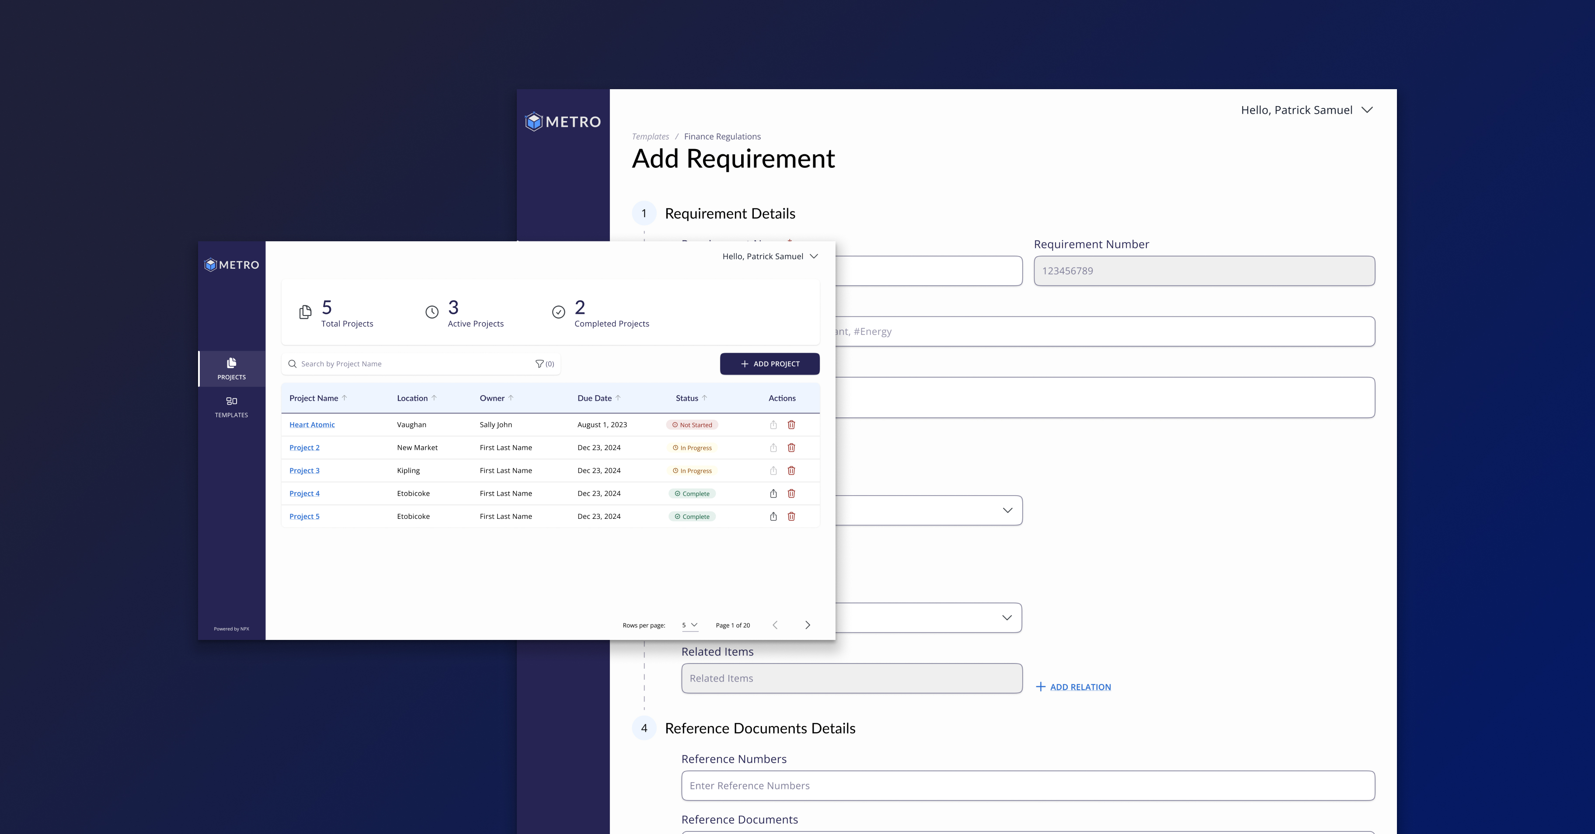
Task: Delete Project 4 using trash icon
Action: coord(791,493)
